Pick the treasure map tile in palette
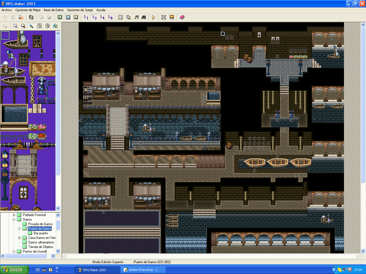 tap(42, 68)
